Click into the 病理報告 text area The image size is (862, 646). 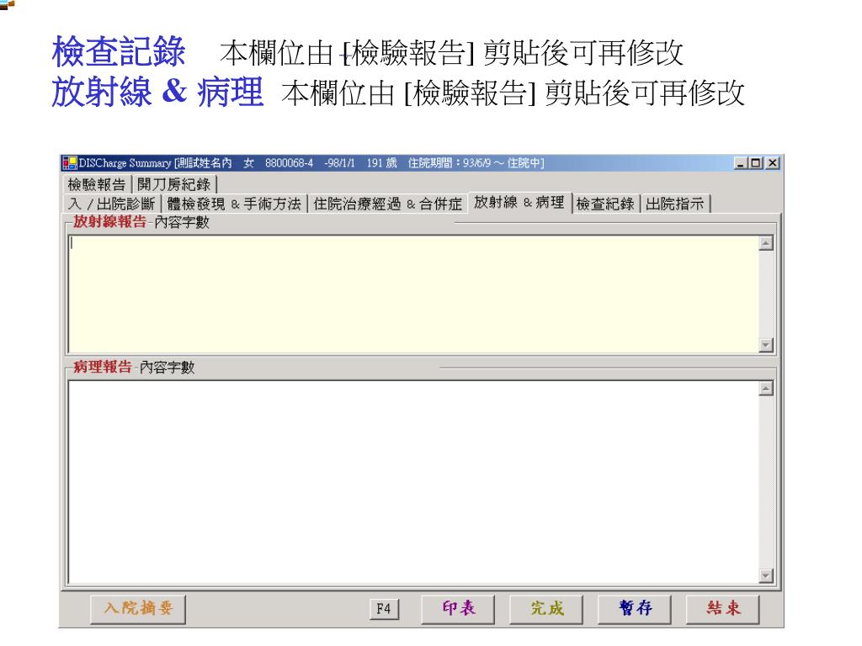click(413, 482)
